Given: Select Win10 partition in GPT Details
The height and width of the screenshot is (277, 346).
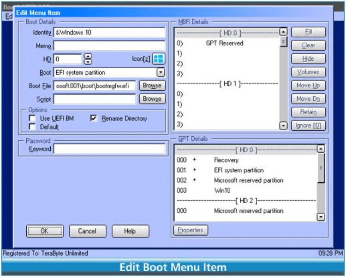Looking at the screenshot, I should click(x=222, y=190).
